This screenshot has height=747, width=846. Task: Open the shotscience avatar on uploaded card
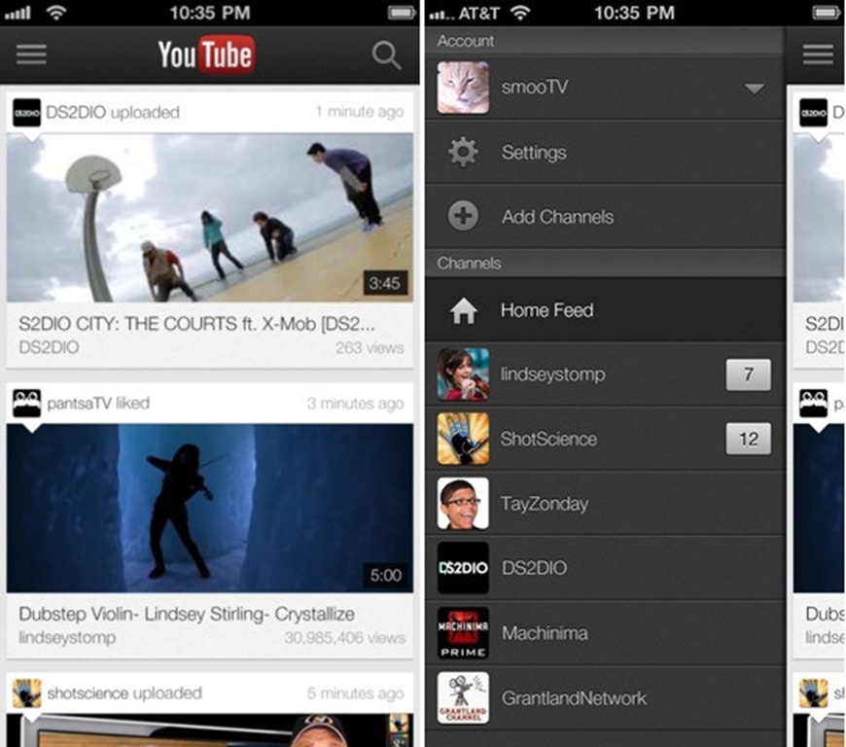pyautogui.click(x=26, y=694)
